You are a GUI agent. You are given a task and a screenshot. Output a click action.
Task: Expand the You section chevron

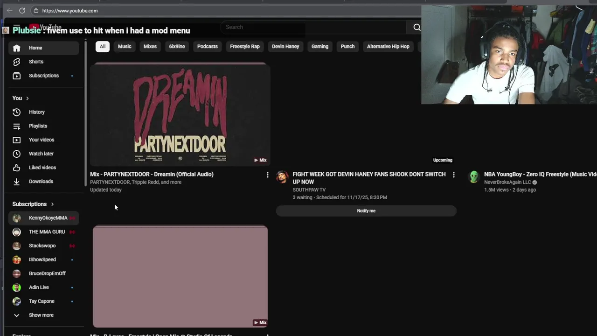(x=27, y=98)
